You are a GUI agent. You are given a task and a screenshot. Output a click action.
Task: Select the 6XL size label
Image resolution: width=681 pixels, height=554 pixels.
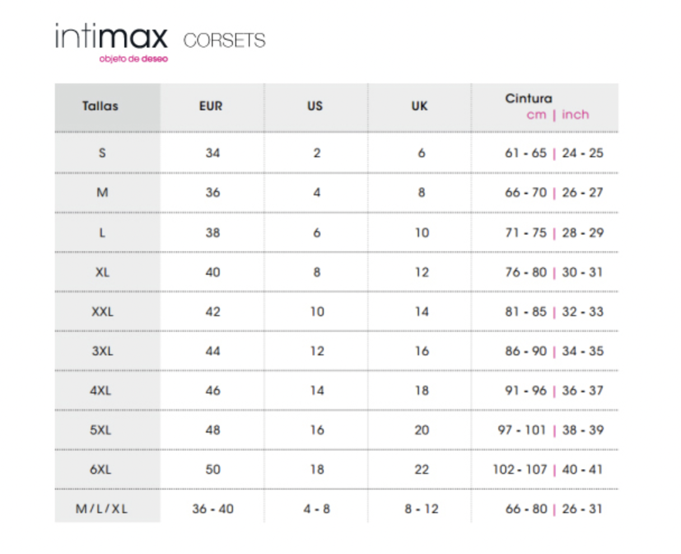coord(101,470)
